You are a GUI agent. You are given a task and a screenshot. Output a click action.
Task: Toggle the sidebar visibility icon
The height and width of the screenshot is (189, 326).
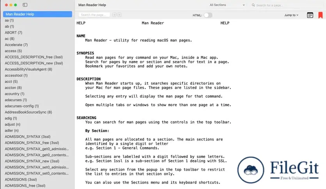25,5
